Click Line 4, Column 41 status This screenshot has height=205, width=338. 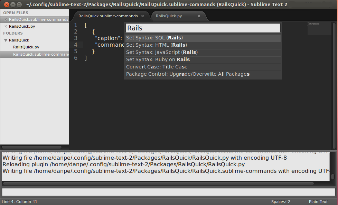click(19, 202)
